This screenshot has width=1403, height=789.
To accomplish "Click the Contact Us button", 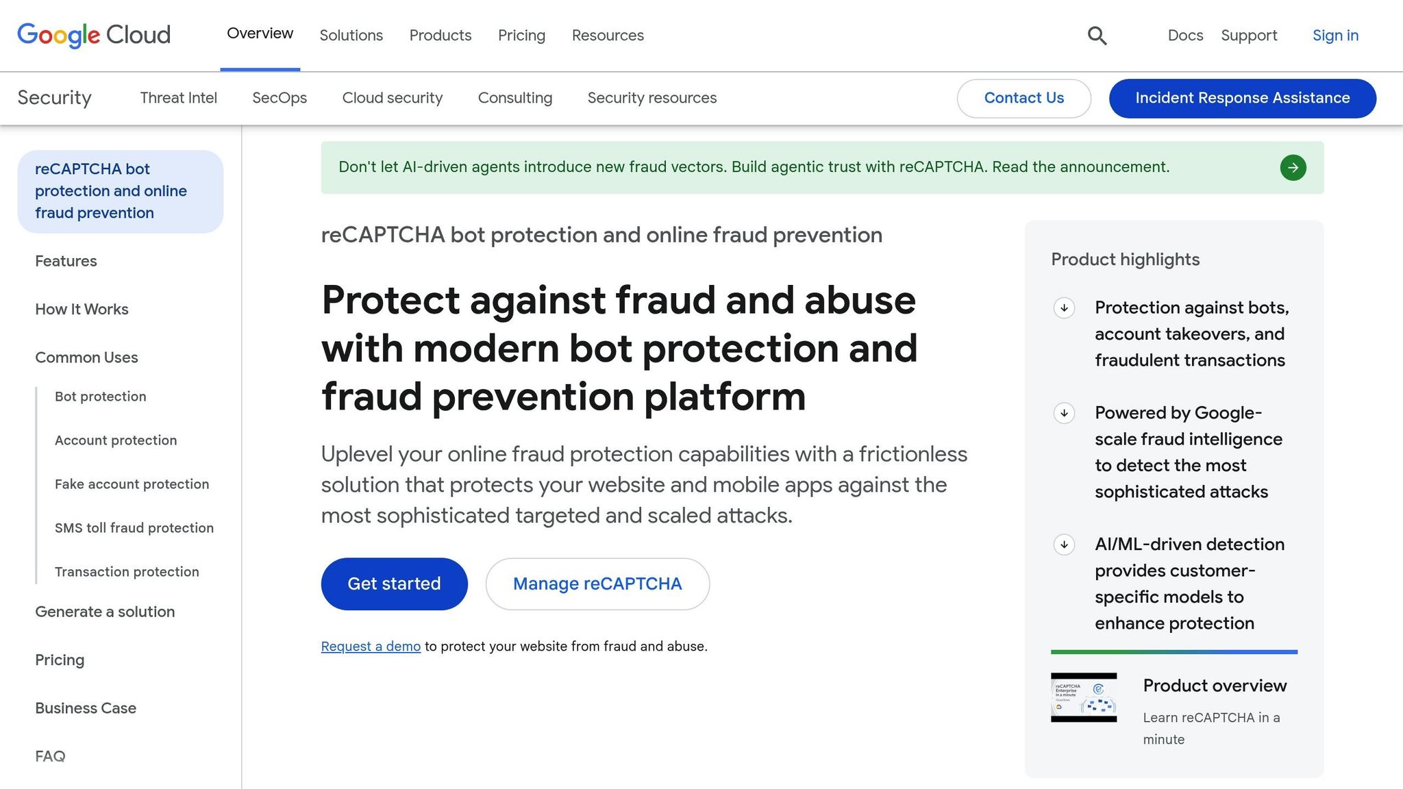I will pos(1023,98).
